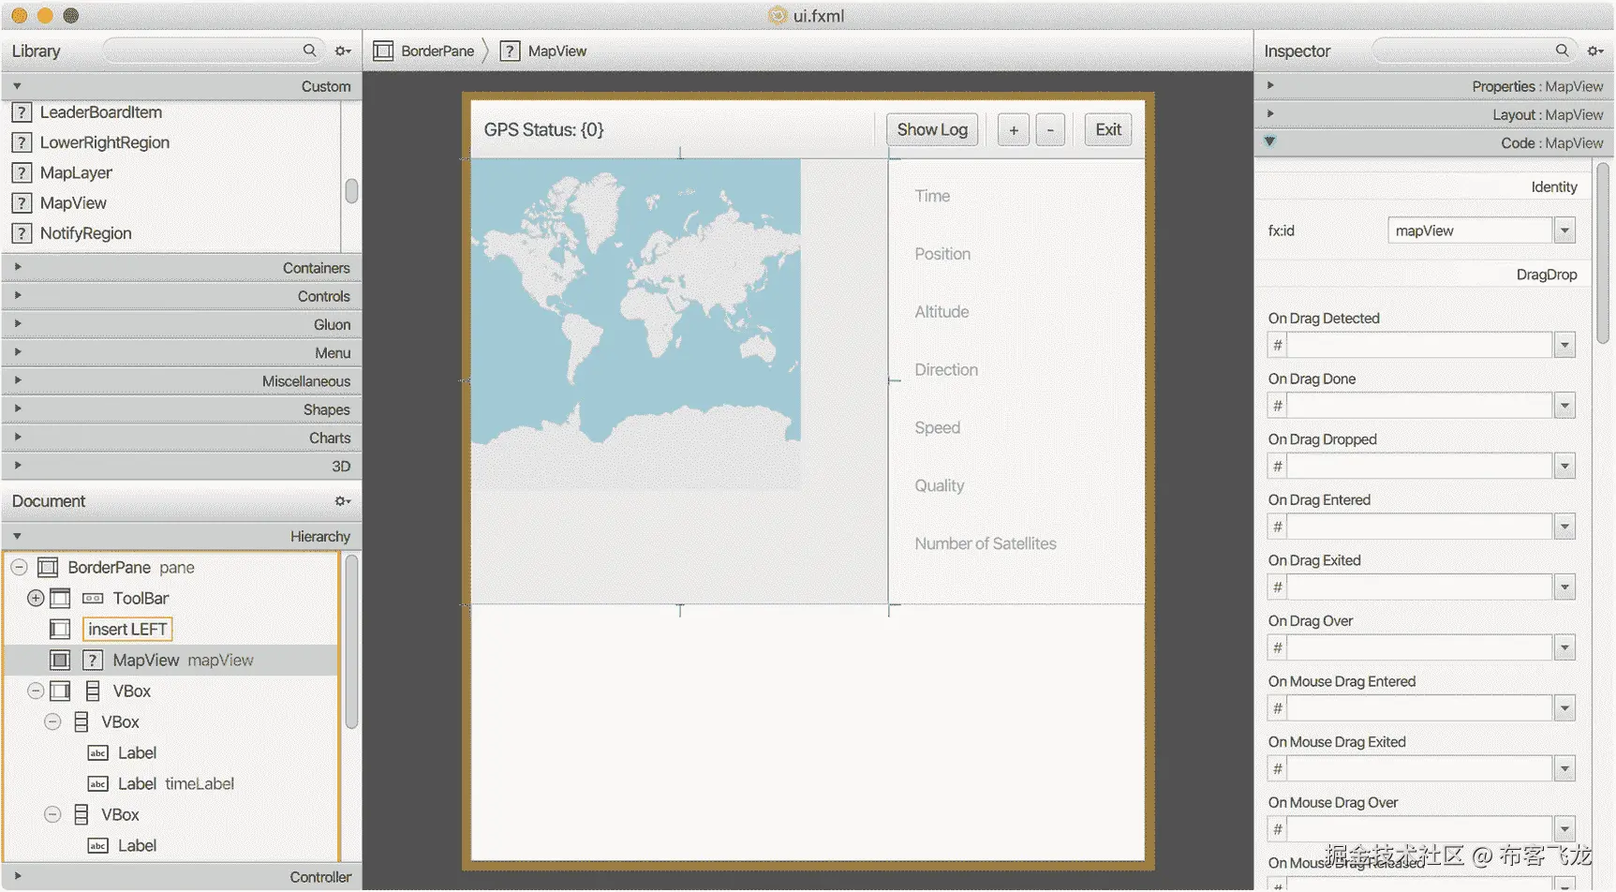1616x892 pixels.
Task: Click the Hierarchy tree scrollbar thumb
Action: click(351, 642)
